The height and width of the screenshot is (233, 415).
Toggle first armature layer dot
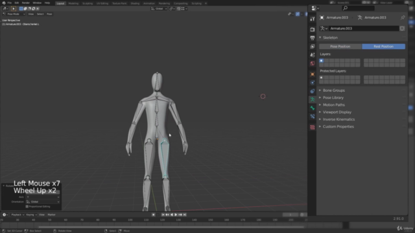coord(322,61)
